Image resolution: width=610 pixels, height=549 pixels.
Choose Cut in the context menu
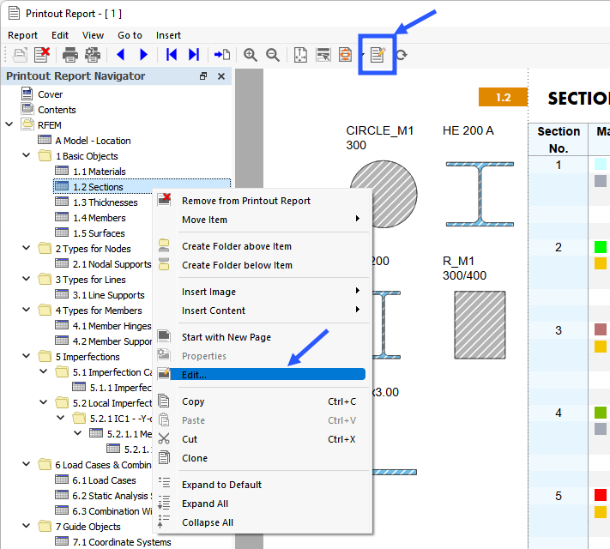[263, 439]
